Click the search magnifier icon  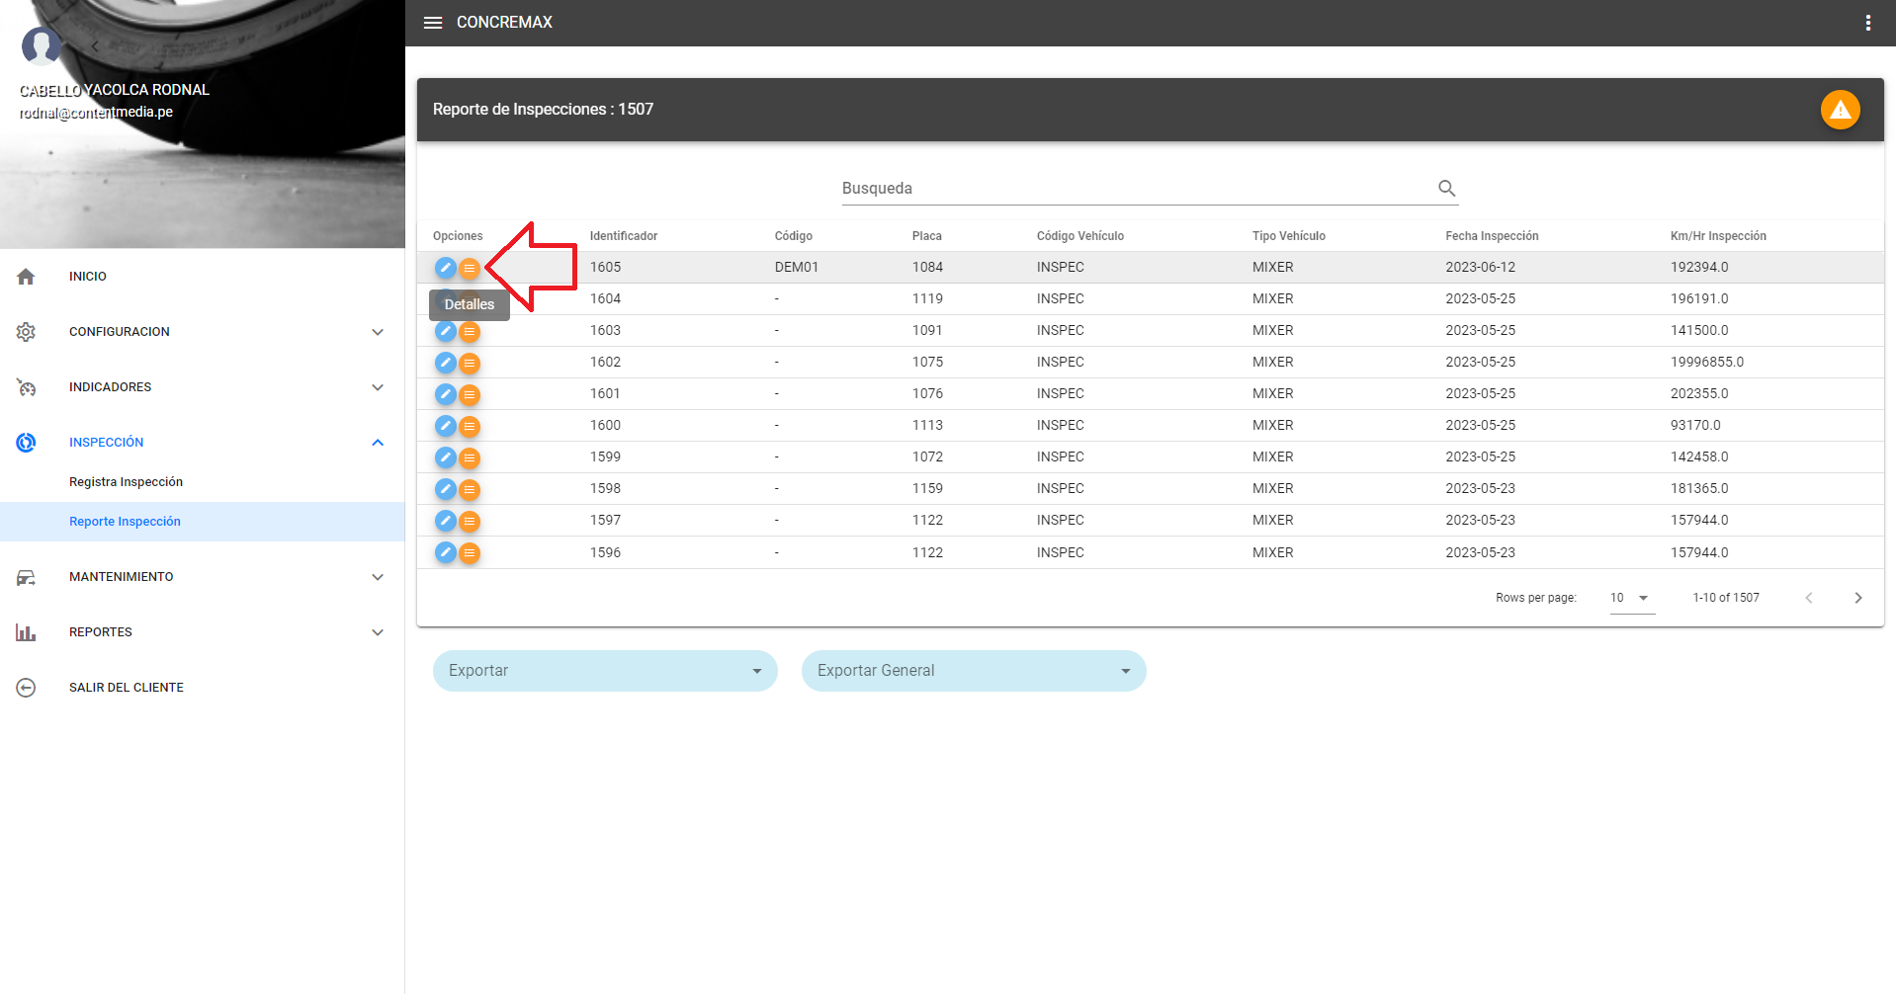pyautogui.click(x=1446, y=188)
